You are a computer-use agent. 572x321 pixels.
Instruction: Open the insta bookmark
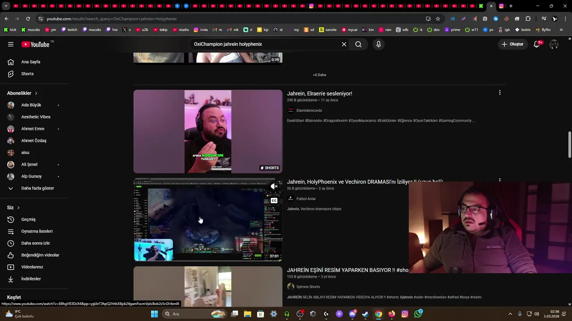[201, 30]
